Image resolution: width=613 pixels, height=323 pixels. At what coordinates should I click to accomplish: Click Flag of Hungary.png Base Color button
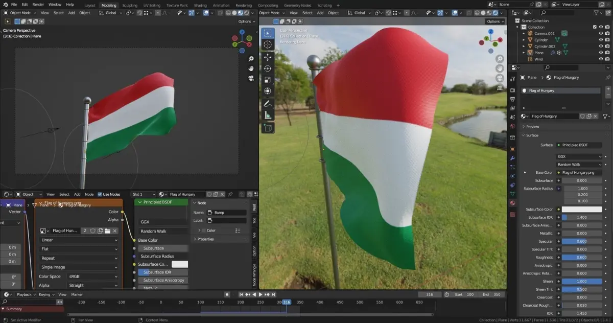coord(579,173)
